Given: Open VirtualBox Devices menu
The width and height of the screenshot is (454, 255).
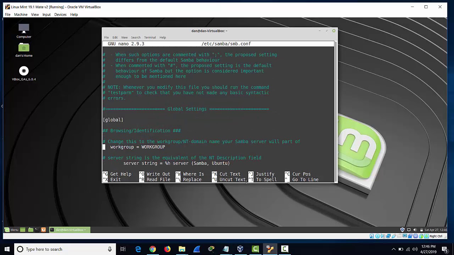Looking at the screenshot, I should pos(60,15).
